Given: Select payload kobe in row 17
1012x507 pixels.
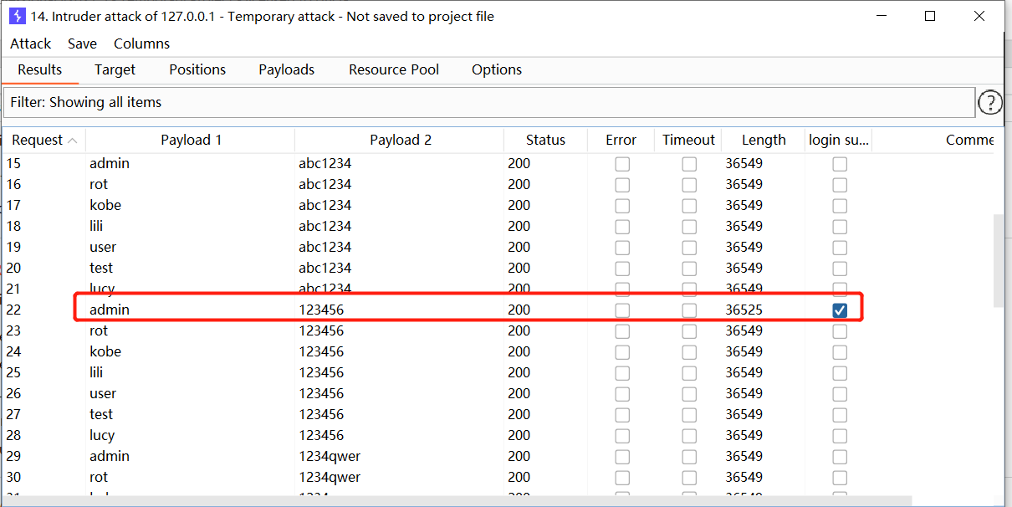Looking at the screenshot, I should tap(105, 205).
